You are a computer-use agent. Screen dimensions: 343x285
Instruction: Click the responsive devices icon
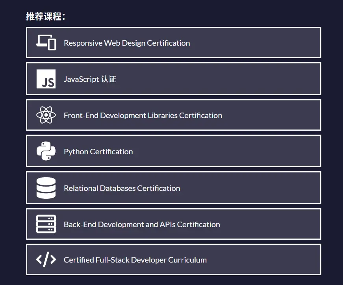(x=46, y=43)
